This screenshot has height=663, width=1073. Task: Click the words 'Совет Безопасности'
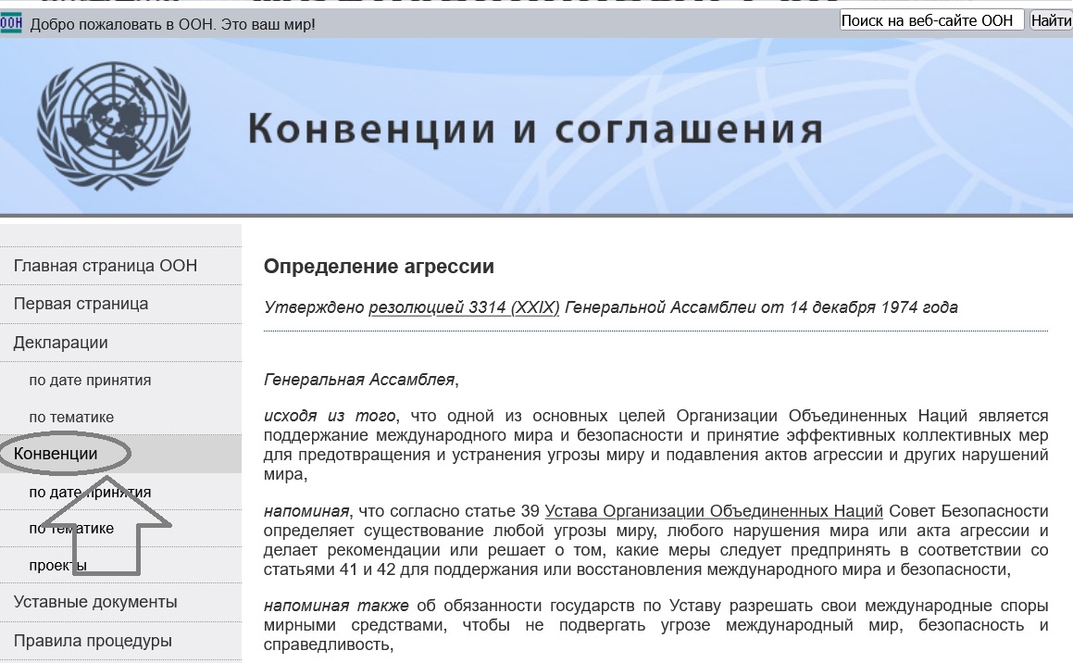968,511
